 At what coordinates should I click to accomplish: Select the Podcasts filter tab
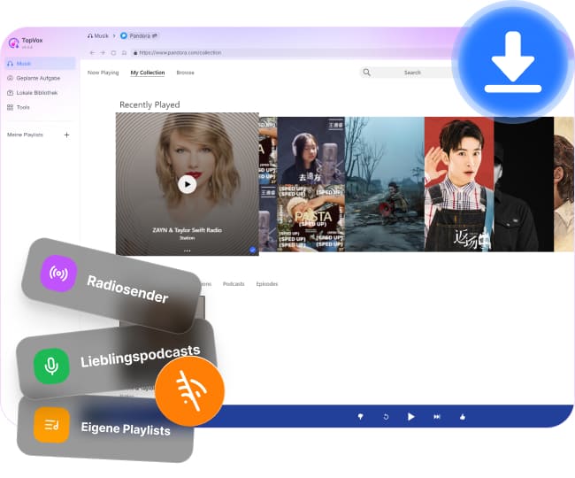pyautogui.click(x=234, y=284)
